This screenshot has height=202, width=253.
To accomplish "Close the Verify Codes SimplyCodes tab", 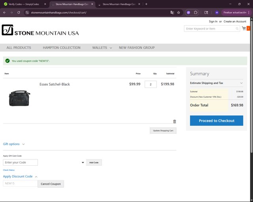I will pos(45,4).
